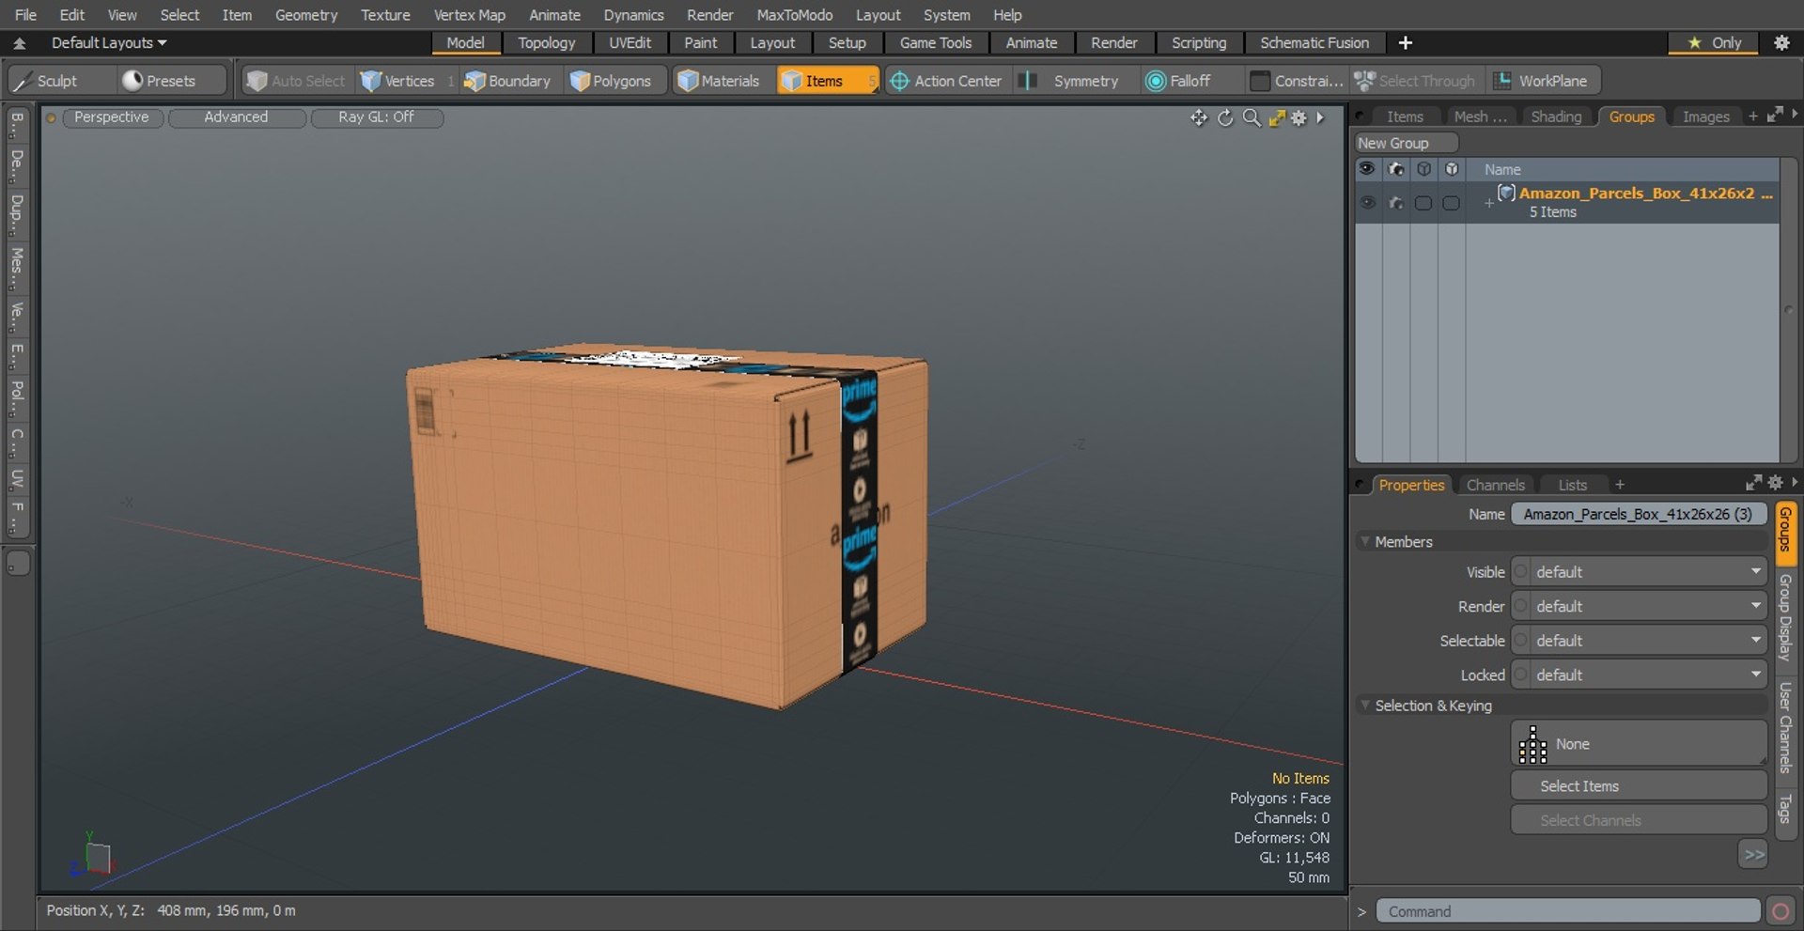Open the User Channels vertical tab
The width and height of the screenshot is (1804, 931).
[x=1786, y=727]
